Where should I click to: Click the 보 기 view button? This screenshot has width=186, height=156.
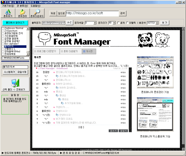point(164,23)
